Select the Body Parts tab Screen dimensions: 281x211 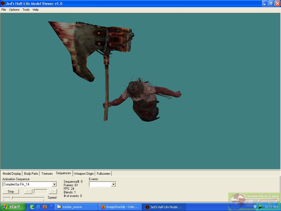31,174
